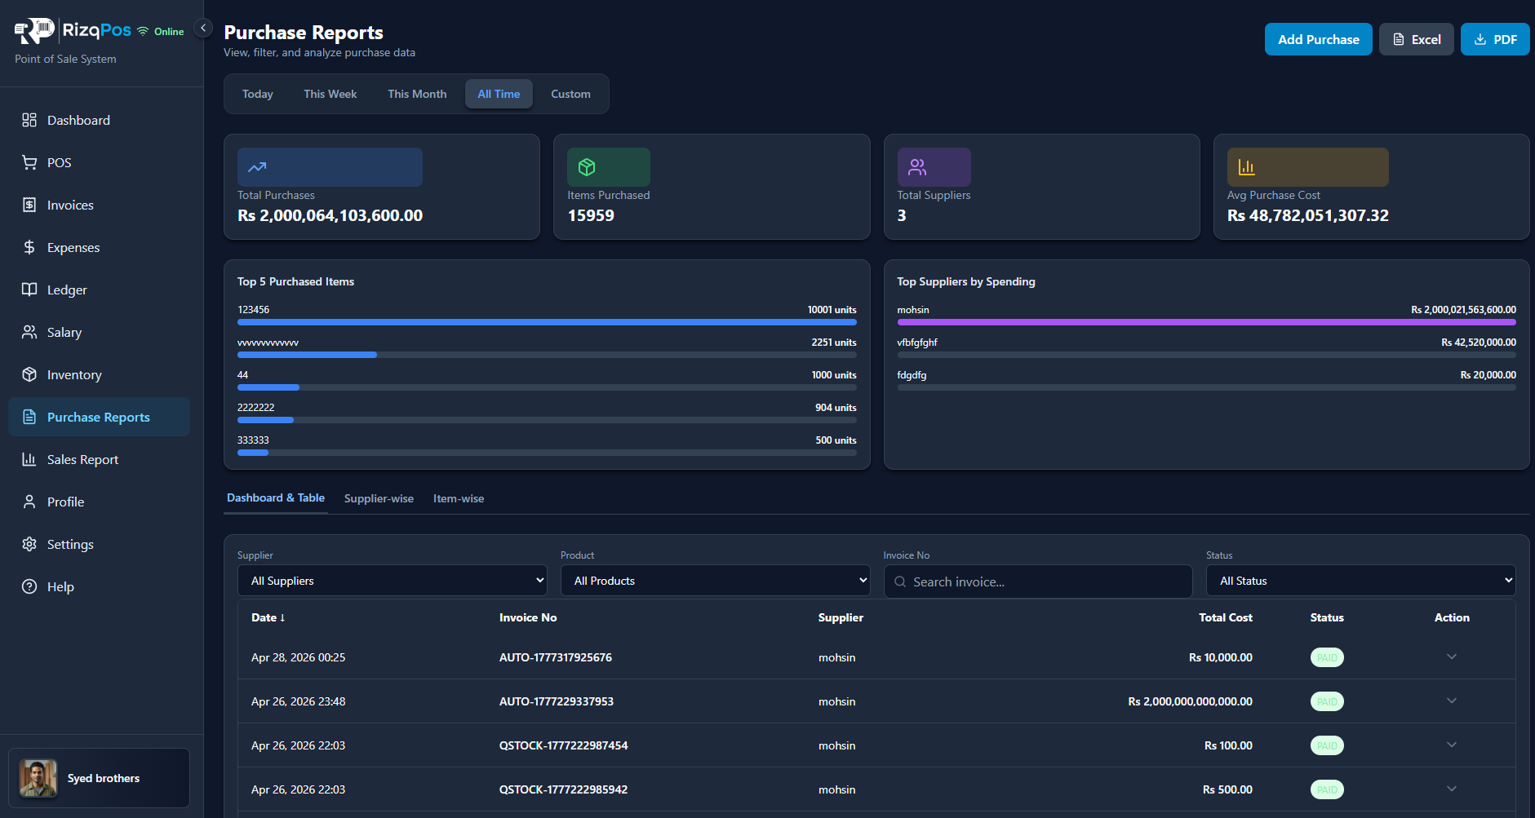The height and width of the screenshot is (818, 1535).
Task: Click the Help question mark icon
Action: (29, 586)
